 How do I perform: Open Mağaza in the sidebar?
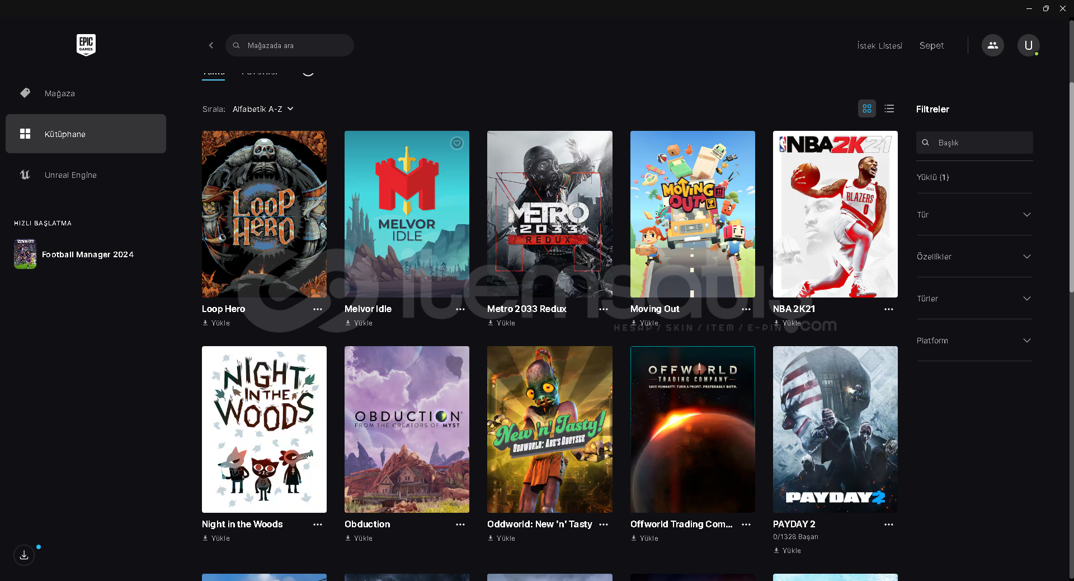click(x=86, y=93)
